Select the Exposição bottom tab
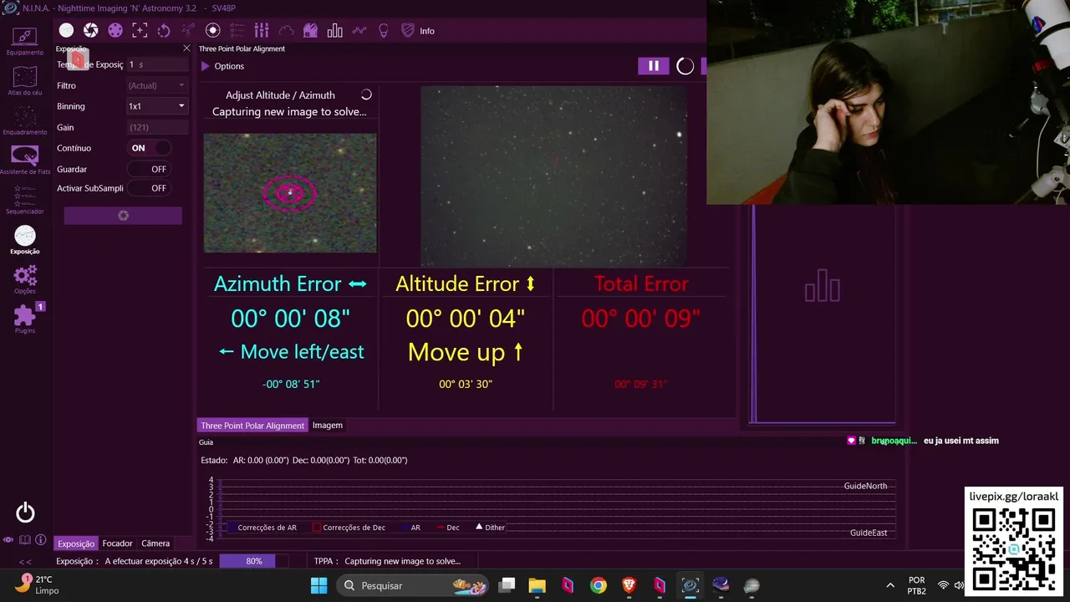This screenshot has height=602, width=1070. tap(76, 543)
